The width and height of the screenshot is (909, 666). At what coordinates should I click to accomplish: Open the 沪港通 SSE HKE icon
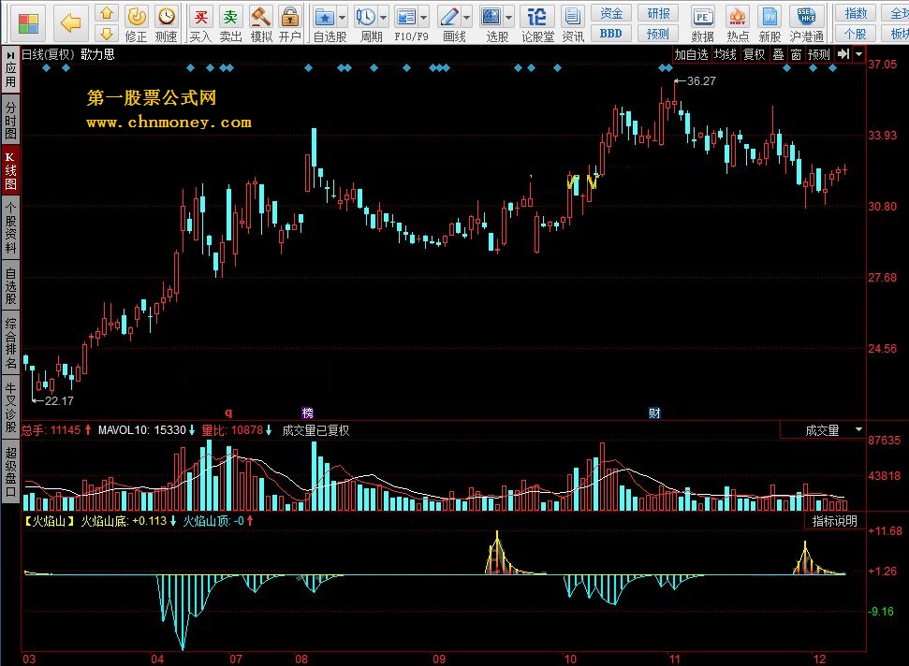[806, 17]
